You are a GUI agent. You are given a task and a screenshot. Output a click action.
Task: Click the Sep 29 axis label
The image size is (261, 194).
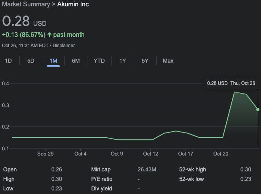[x=45, y=154]
